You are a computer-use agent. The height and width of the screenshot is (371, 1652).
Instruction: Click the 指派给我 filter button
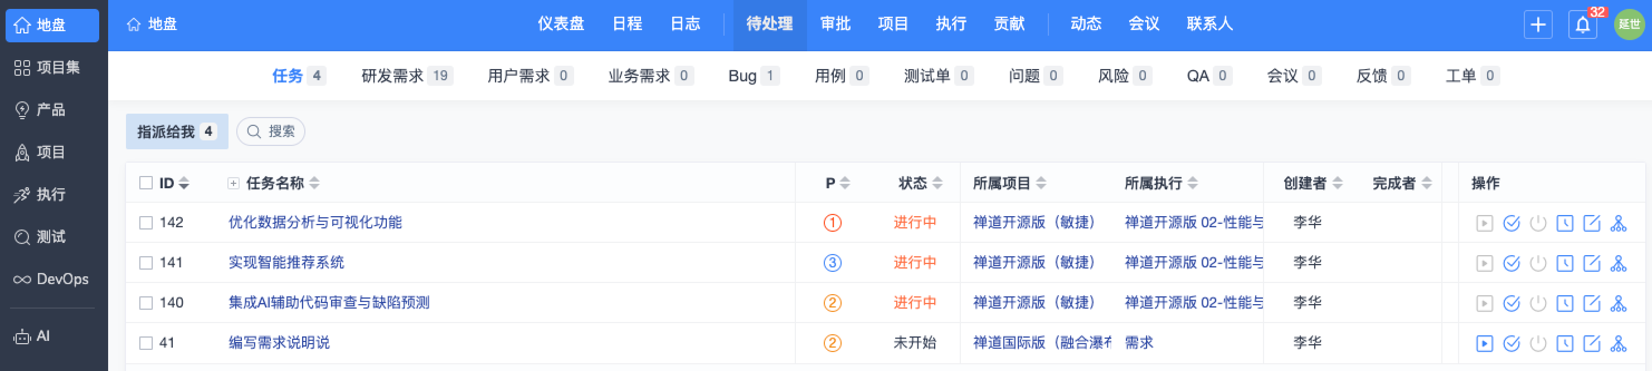point(177,131)
